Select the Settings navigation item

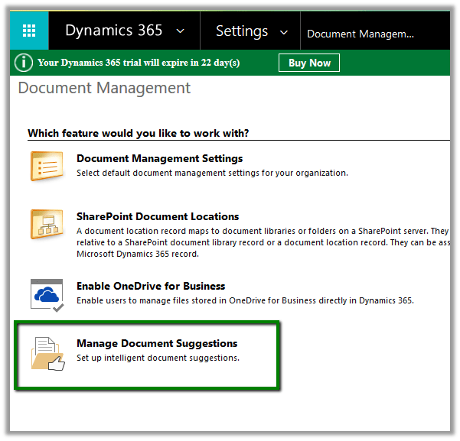coord(241,31)
